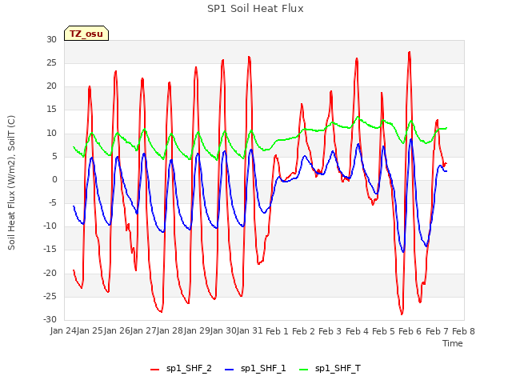Click the Feb 5 x-axis tick label
The image size is (512, 384).
(383, 331)
